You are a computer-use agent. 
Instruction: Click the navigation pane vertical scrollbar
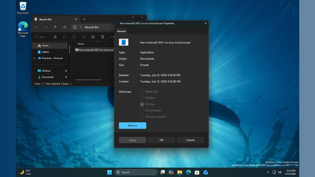pos(70,49)
